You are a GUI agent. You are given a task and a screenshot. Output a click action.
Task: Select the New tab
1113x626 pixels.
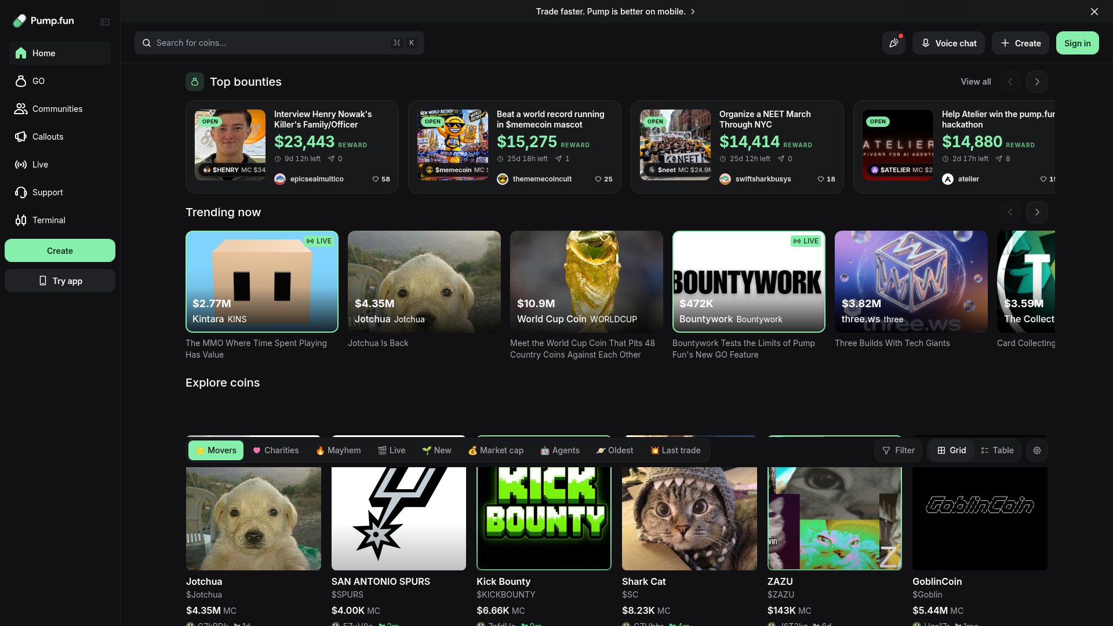point(437,450)
